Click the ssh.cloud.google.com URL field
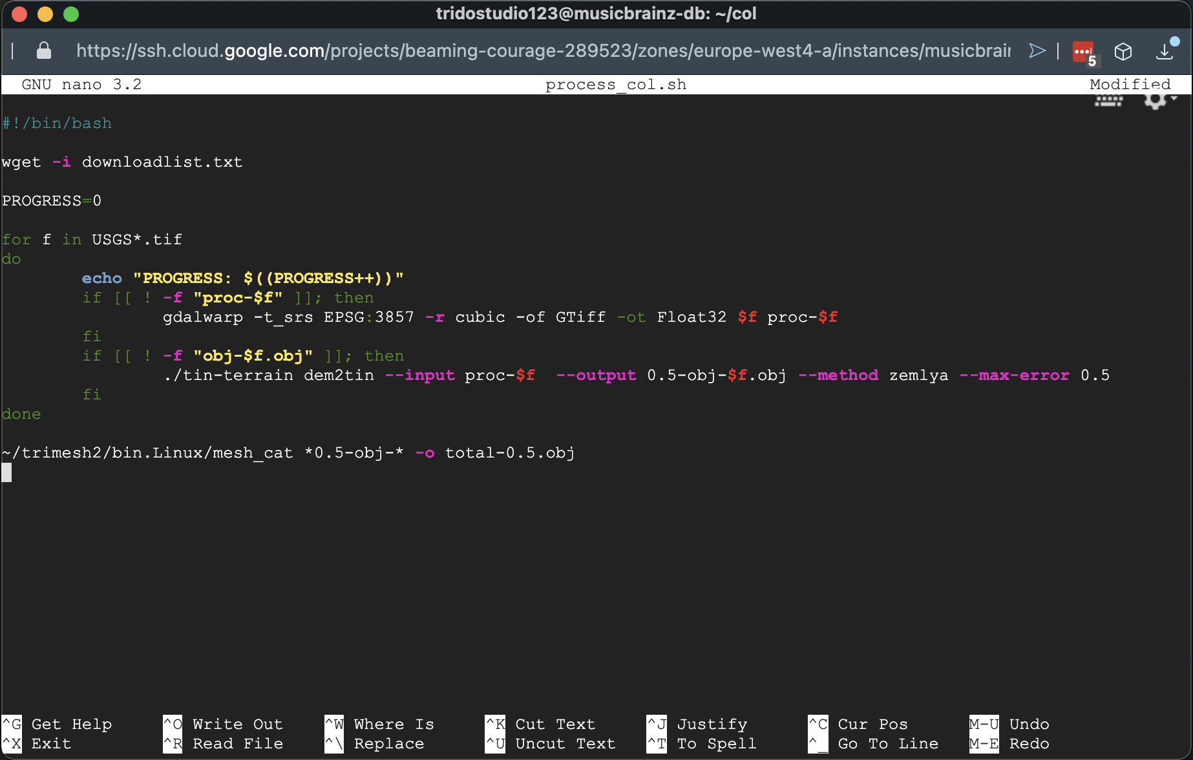1193x760 pixels. (543, 50)
